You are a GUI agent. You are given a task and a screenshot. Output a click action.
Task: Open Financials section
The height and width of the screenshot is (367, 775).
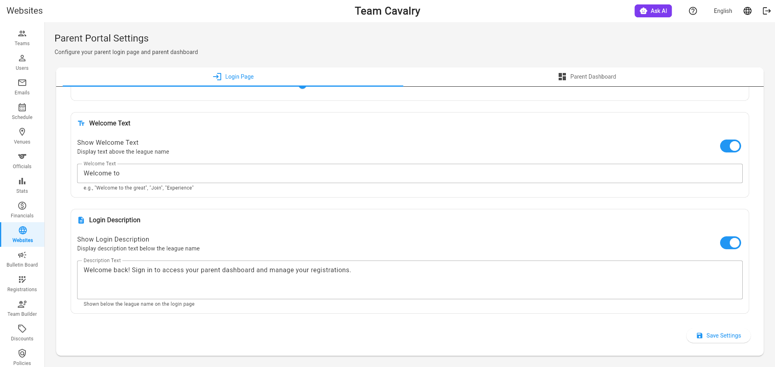coord(22,210)
